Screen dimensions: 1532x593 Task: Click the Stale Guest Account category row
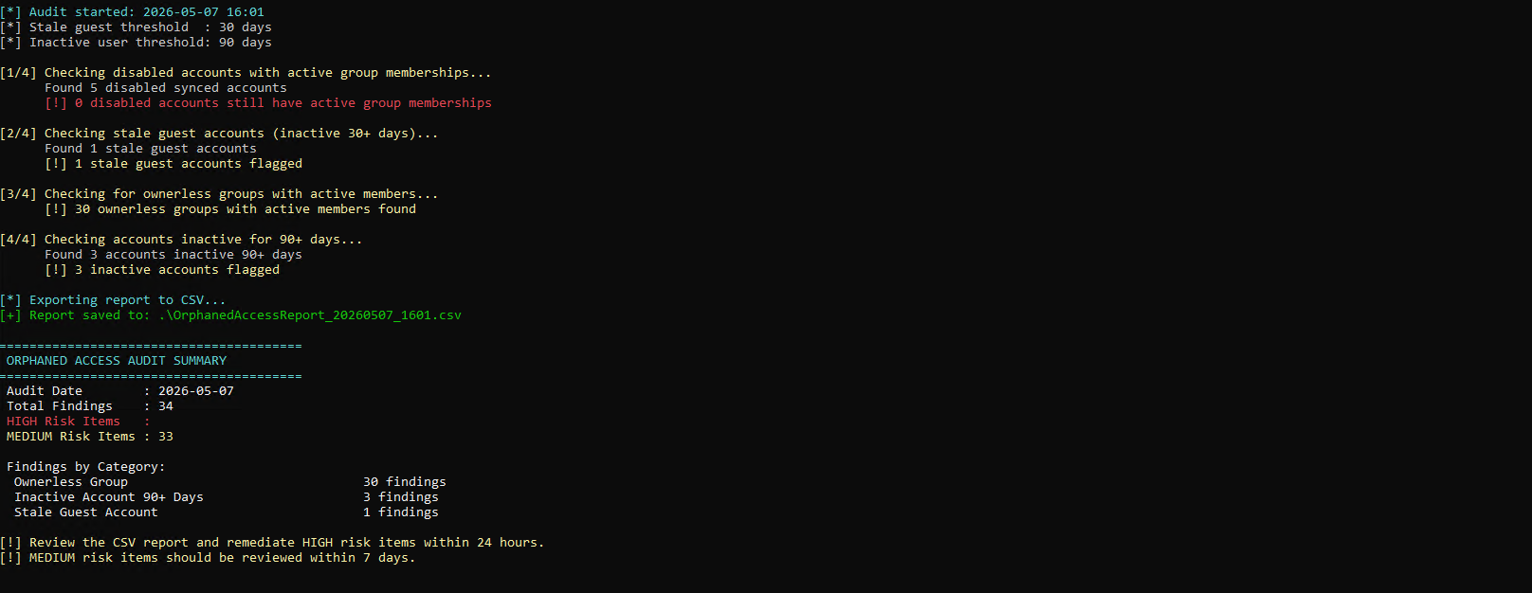click(x=226, y=512)
